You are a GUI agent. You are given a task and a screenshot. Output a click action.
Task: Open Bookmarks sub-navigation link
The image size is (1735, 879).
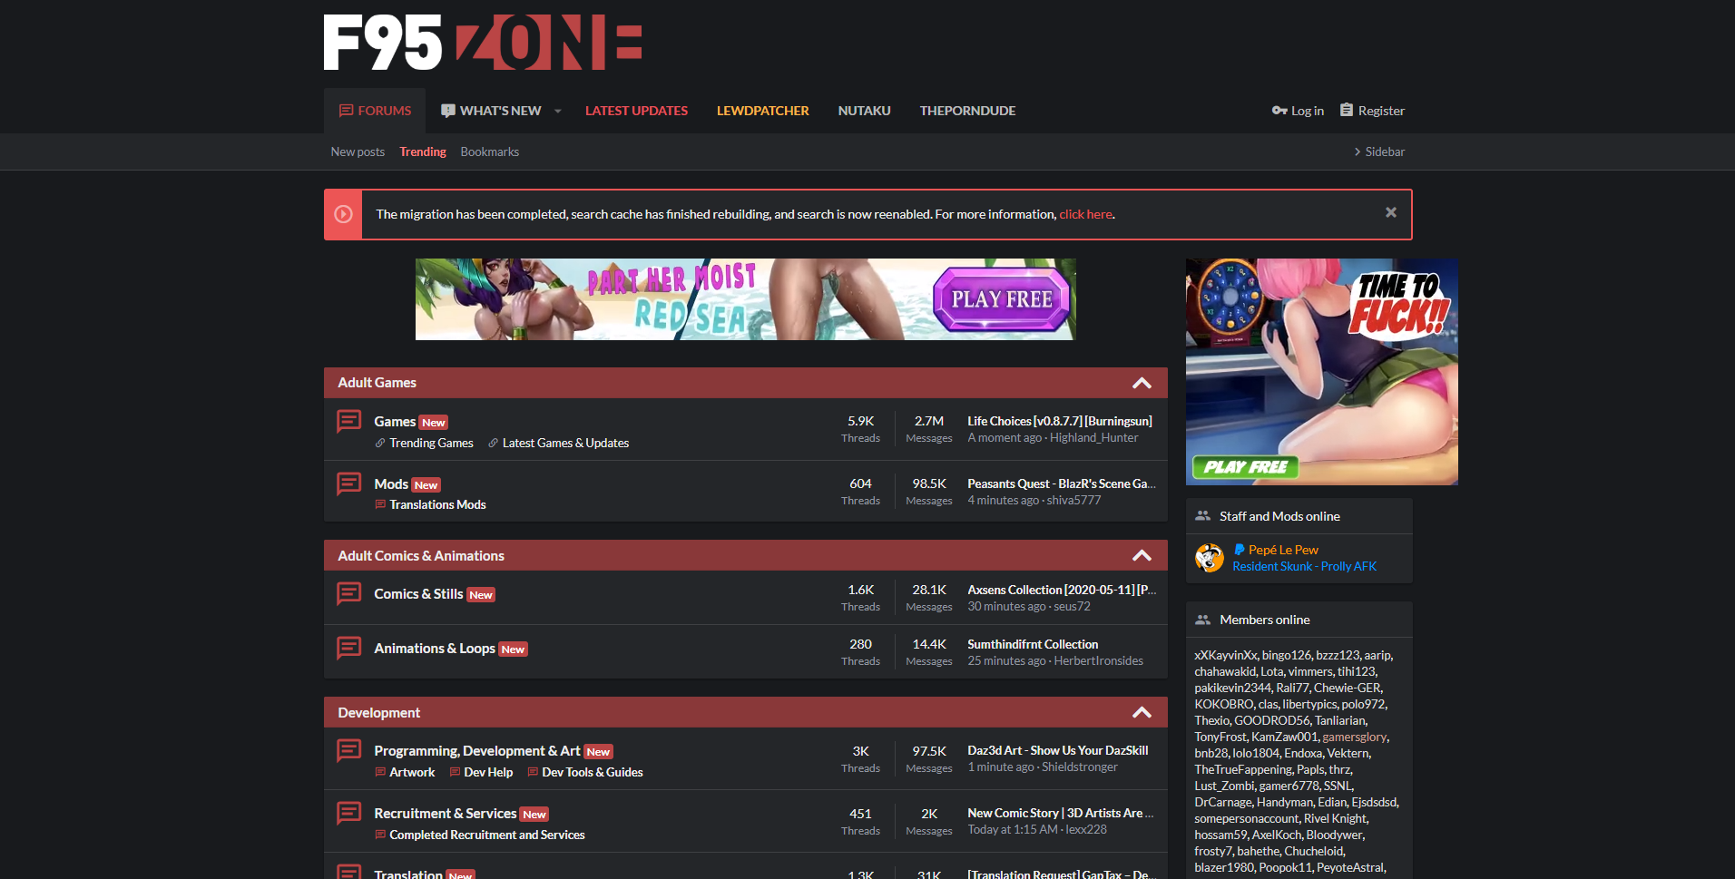489,151
